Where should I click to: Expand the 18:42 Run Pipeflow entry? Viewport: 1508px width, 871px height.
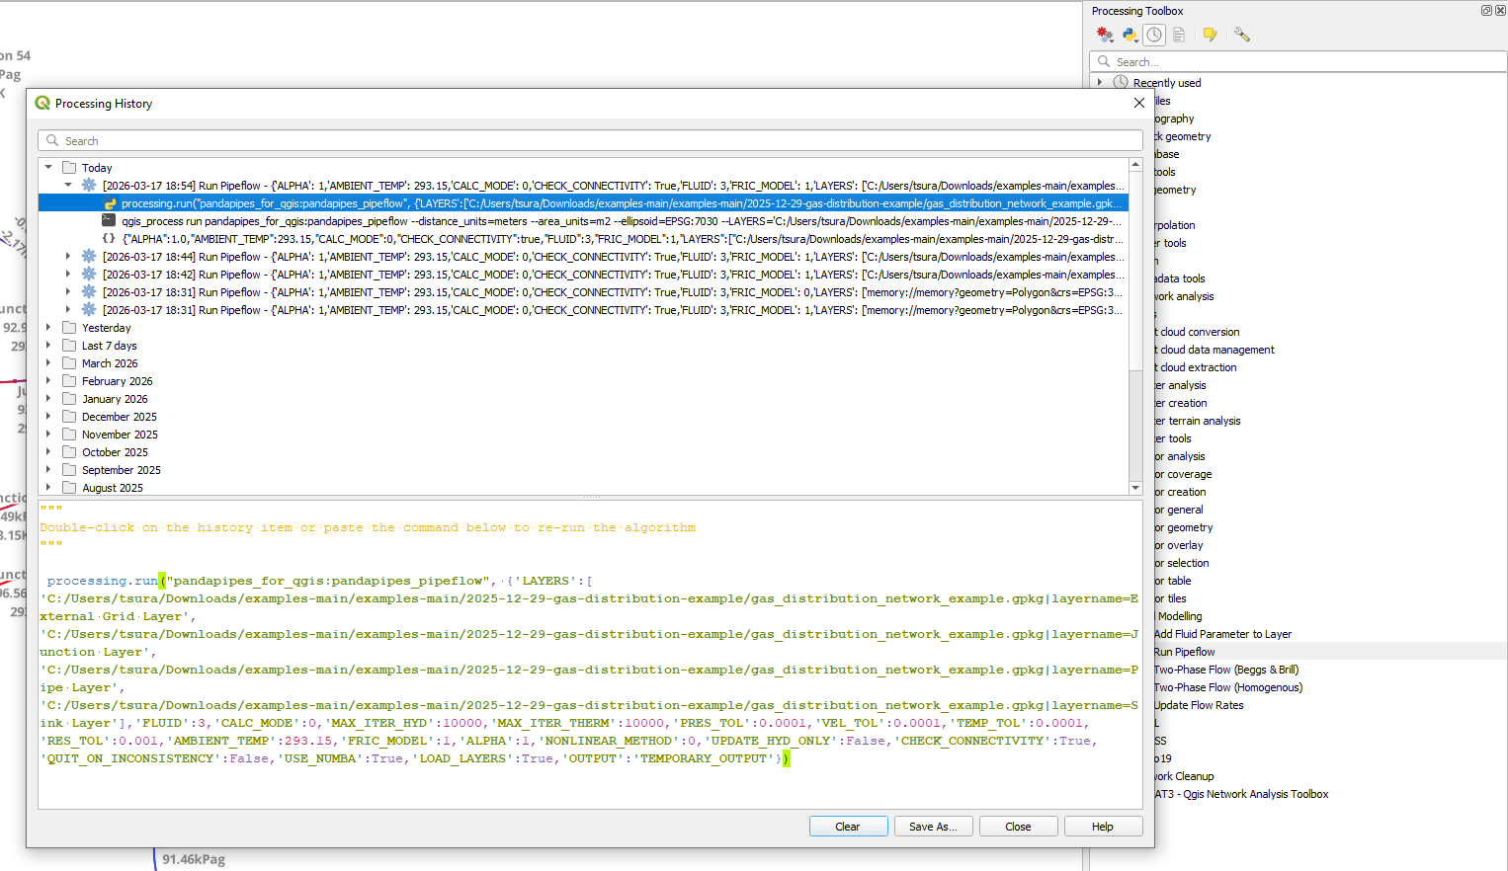(68, 274)
